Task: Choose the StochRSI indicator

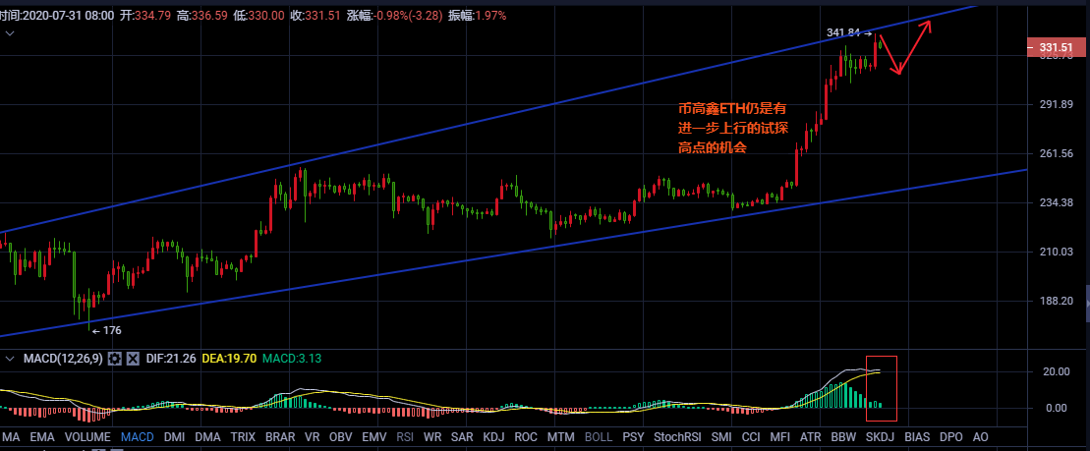Action: coord(678,435)
